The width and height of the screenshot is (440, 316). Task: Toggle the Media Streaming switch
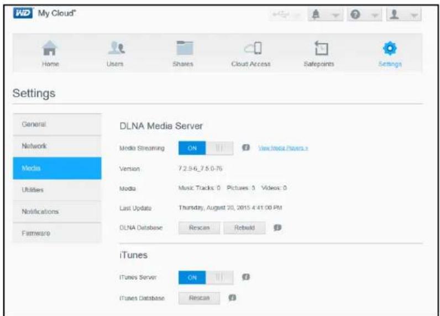[206, 148]
